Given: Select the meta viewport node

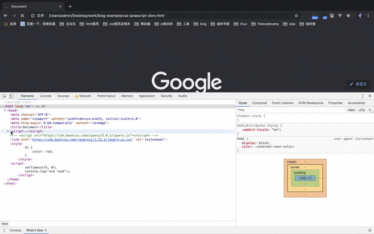Looking at the screenshot, I should [x=75, y=119].
